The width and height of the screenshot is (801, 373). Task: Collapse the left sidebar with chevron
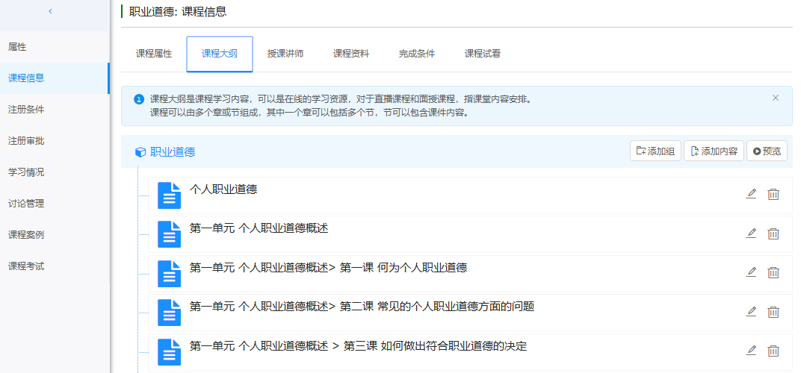tap(50, 11)
